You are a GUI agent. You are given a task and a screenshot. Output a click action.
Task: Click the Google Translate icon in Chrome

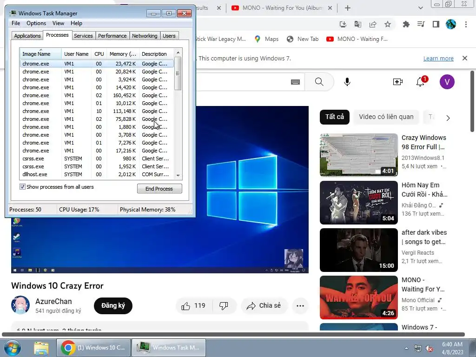[358, 24]
